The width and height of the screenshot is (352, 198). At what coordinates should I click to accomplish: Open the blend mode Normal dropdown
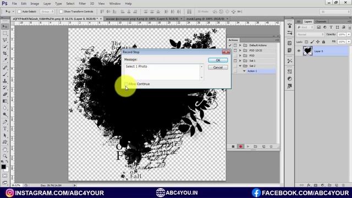310,35
